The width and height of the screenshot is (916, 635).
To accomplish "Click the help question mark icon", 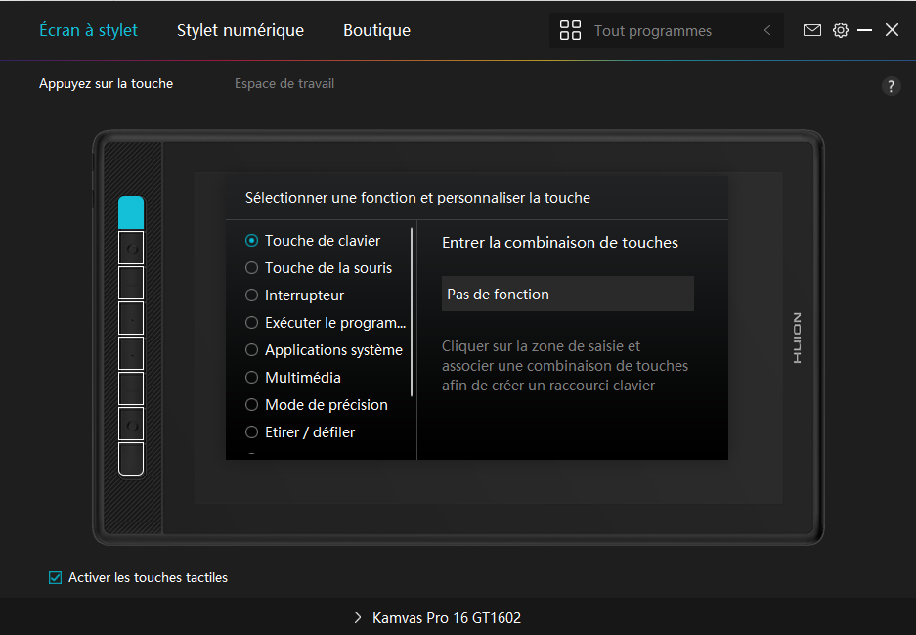I will tap(890, 86).
